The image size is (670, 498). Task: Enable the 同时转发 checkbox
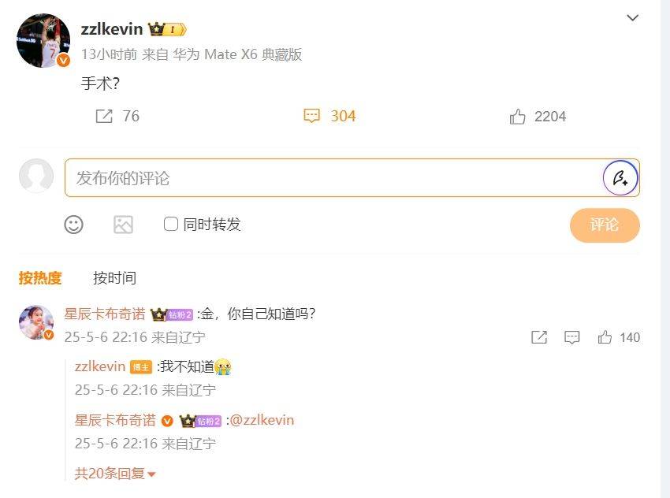coord(170,224)
